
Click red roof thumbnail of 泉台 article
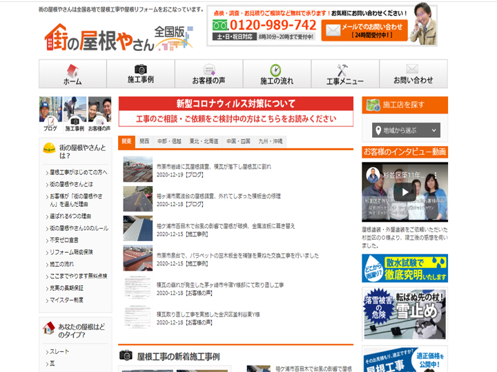(x=138, y=258)
